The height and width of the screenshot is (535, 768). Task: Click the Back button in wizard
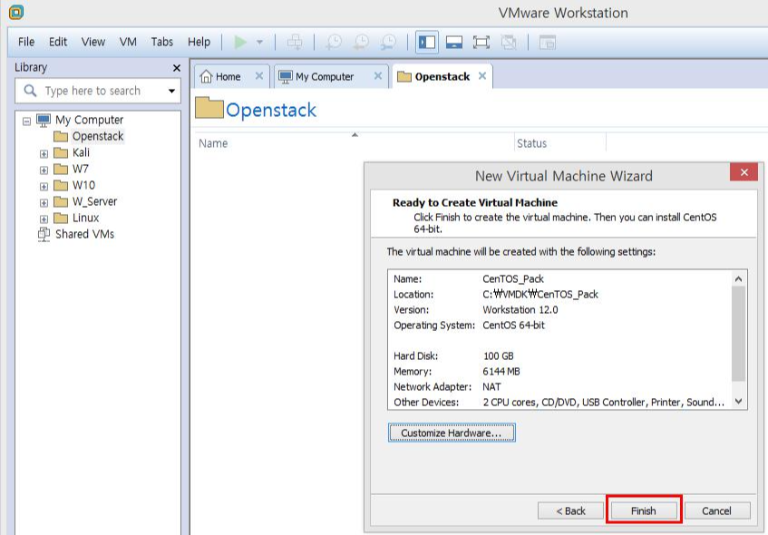point(570,511)
